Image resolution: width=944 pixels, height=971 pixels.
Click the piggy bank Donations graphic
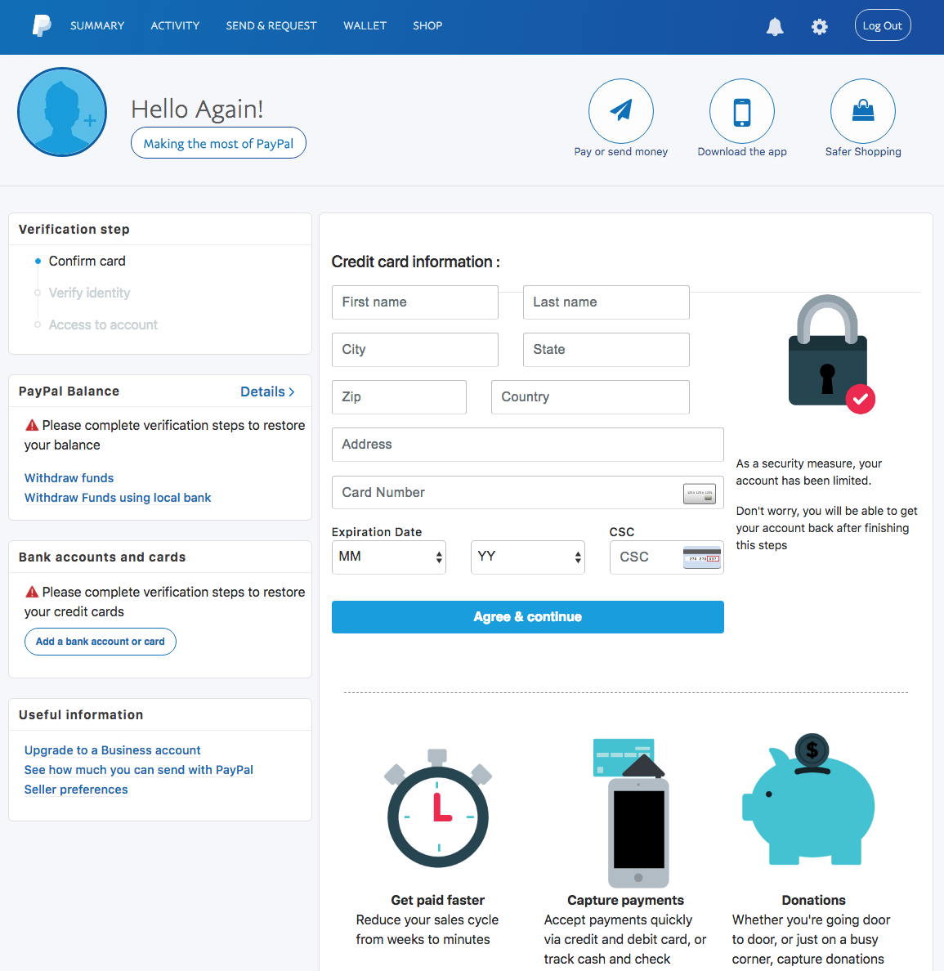[x=808, y=799]
